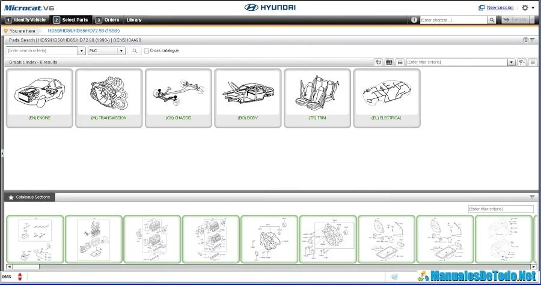The image size is (541, 285).
Task: Click the Enter shortcut input field
Action: click(454, 20)
